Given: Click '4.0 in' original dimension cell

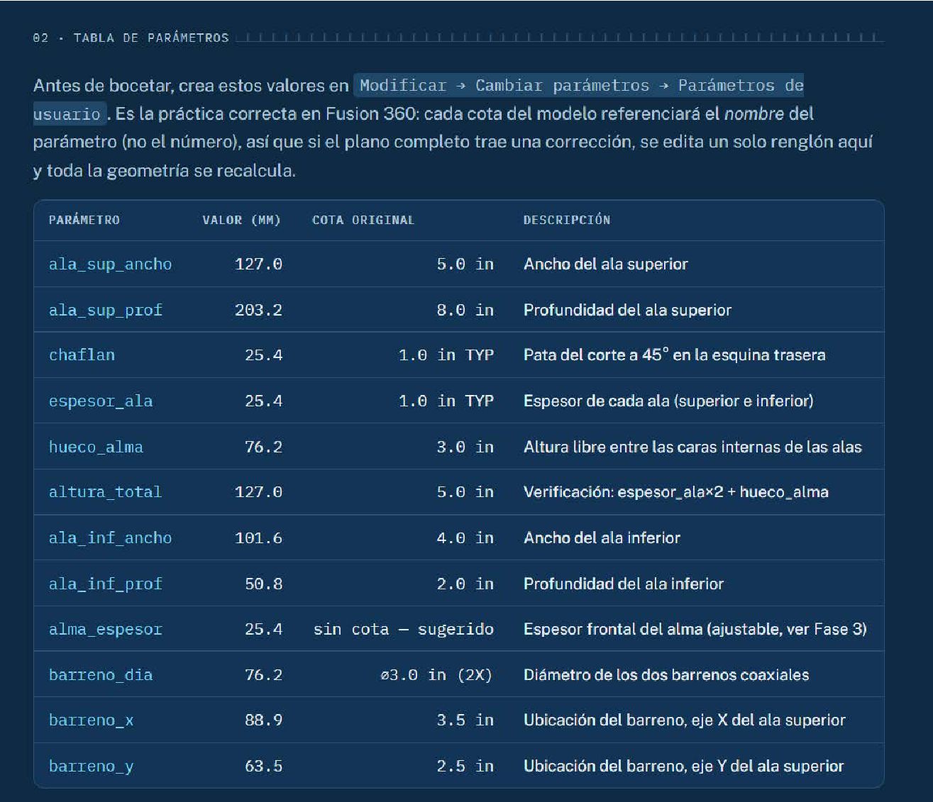Looking at the screenshot, I should (465, 538).
